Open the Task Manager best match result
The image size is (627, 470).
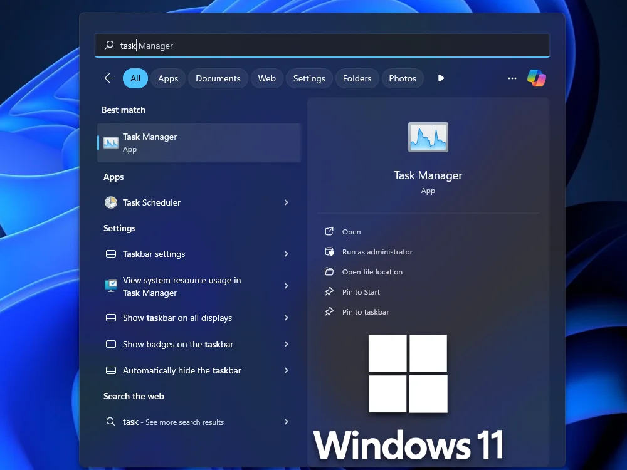[199, 143]
